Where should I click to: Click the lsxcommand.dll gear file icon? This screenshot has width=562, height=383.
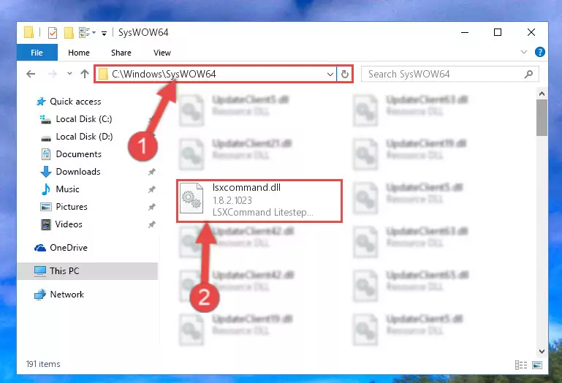pos(191,198)
